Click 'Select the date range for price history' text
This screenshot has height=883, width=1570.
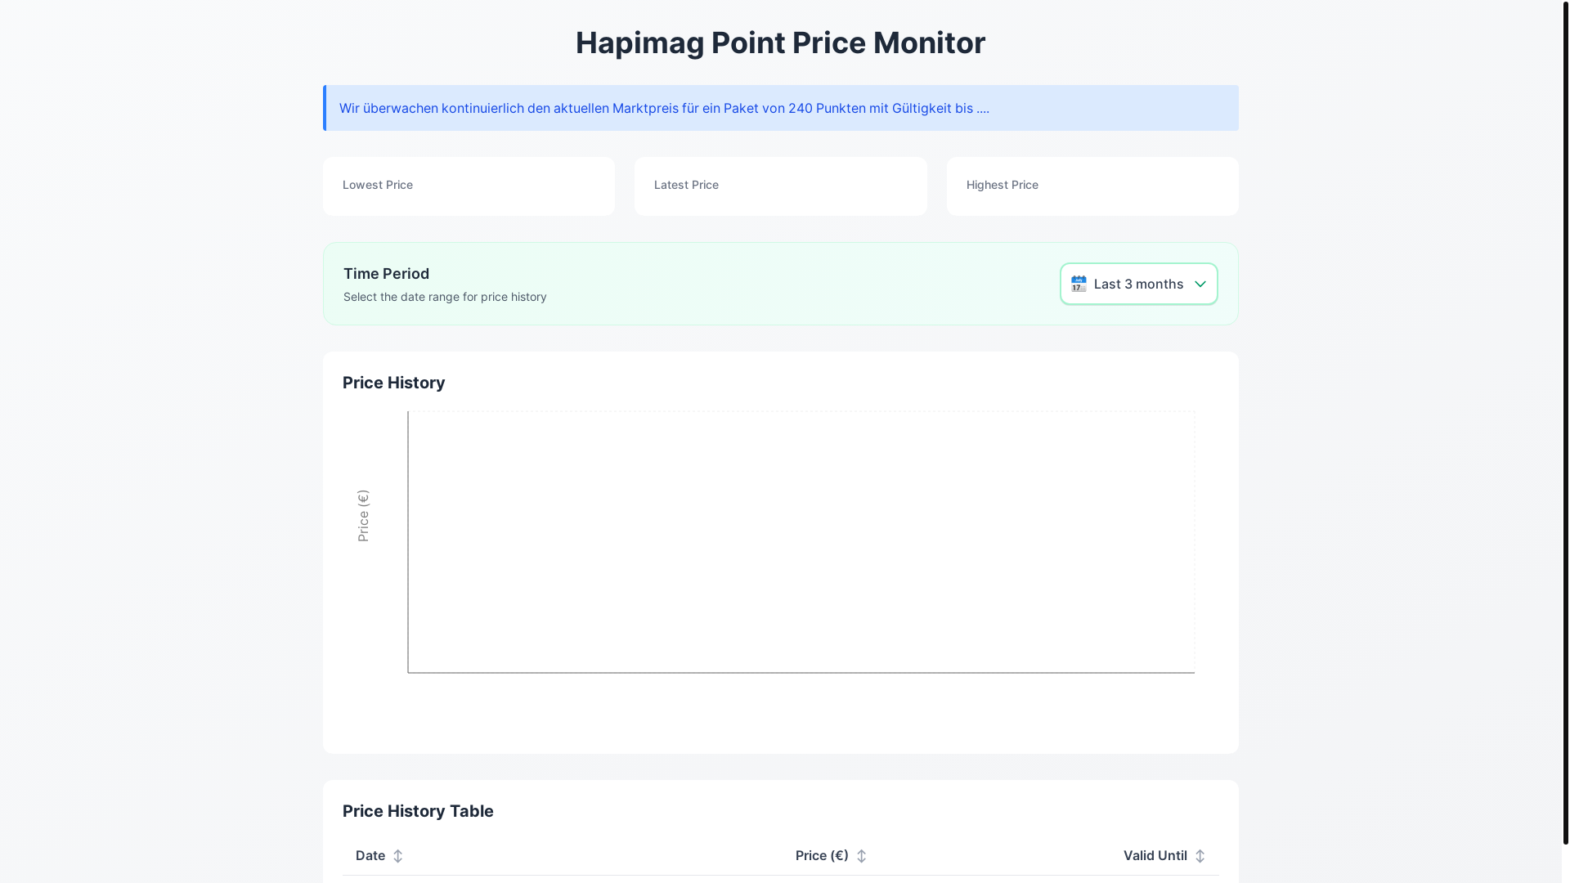[x=445, y=297]
